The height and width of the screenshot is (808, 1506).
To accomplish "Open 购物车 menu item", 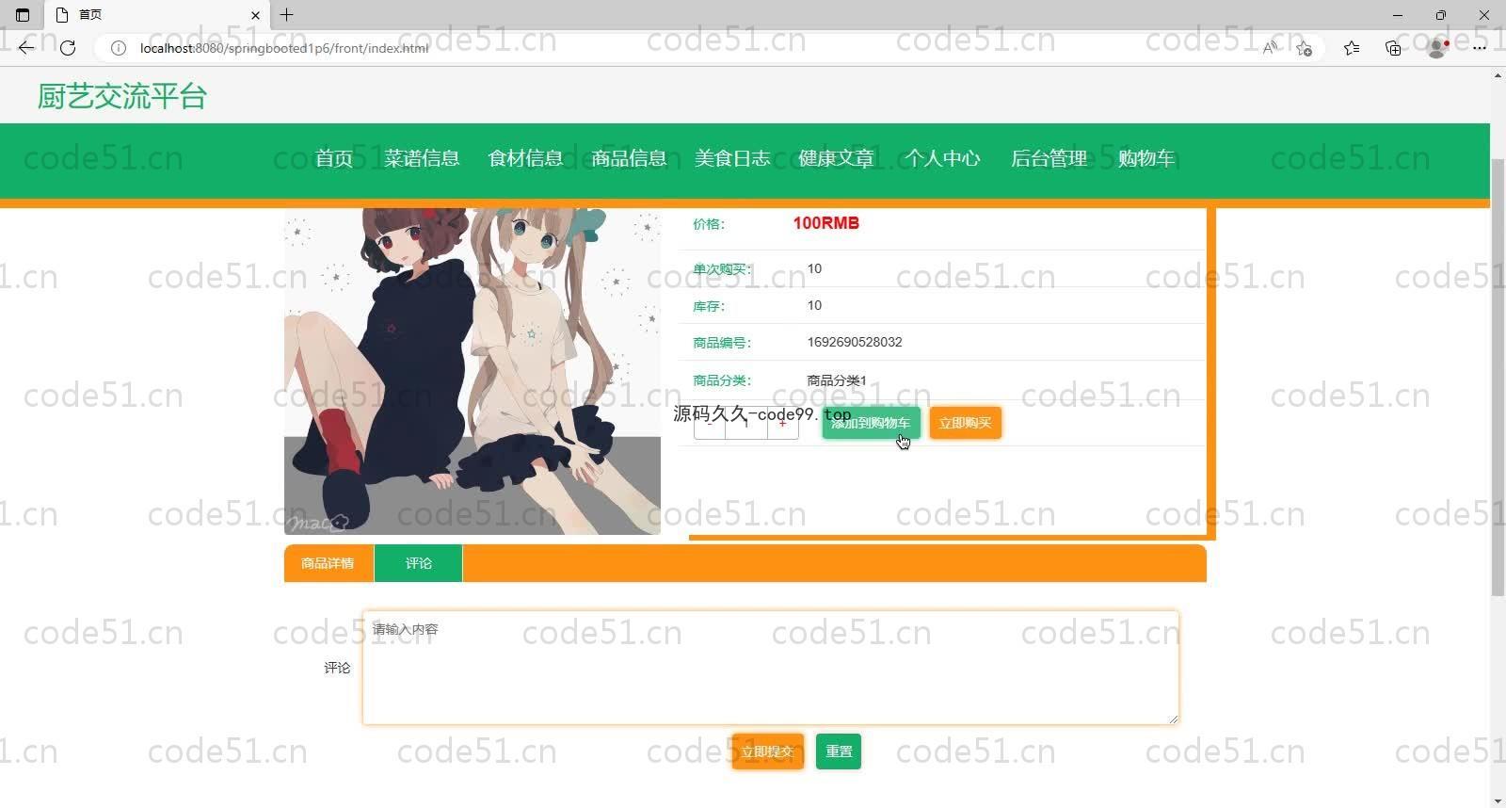I will (1146, 158).
